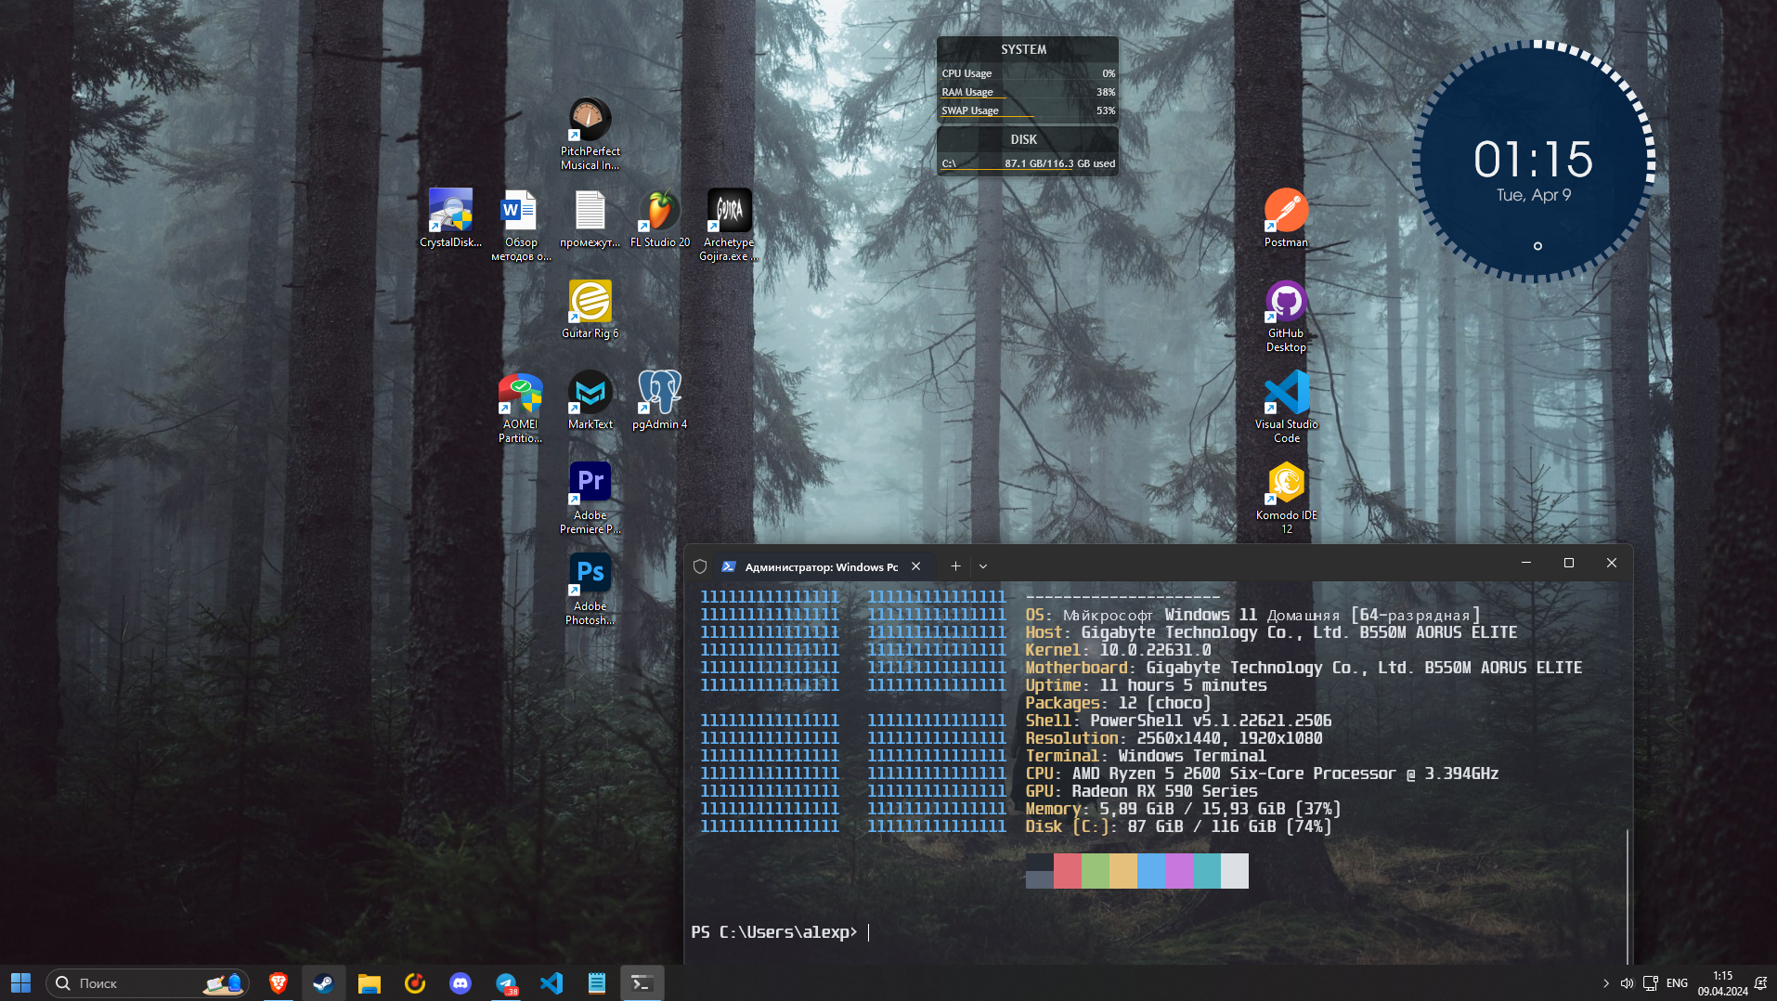Click the 'GPU: Radeon RX 590 Series' line
1777x1001 pixels.
point(1141,791)
